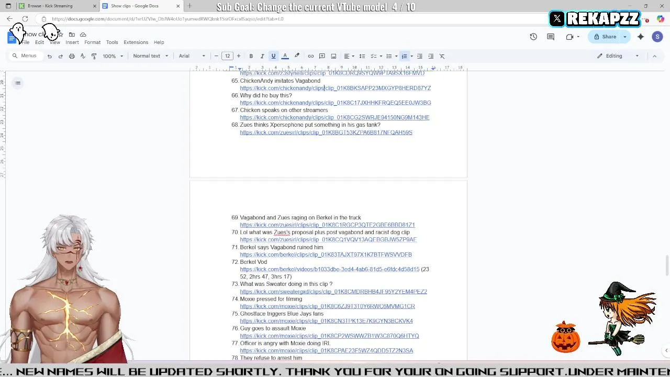Open version history clock icon
The image size is (670, 377).
(533, 37)
